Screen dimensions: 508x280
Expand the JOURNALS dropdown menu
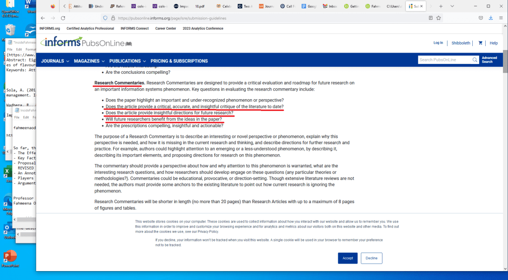(x=55, y=61)
